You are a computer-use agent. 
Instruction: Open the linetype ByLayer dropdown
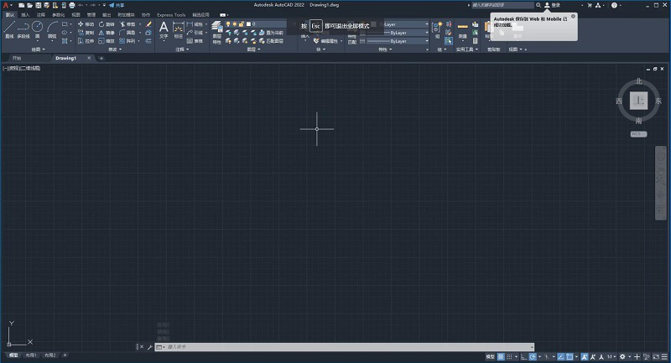398,41
